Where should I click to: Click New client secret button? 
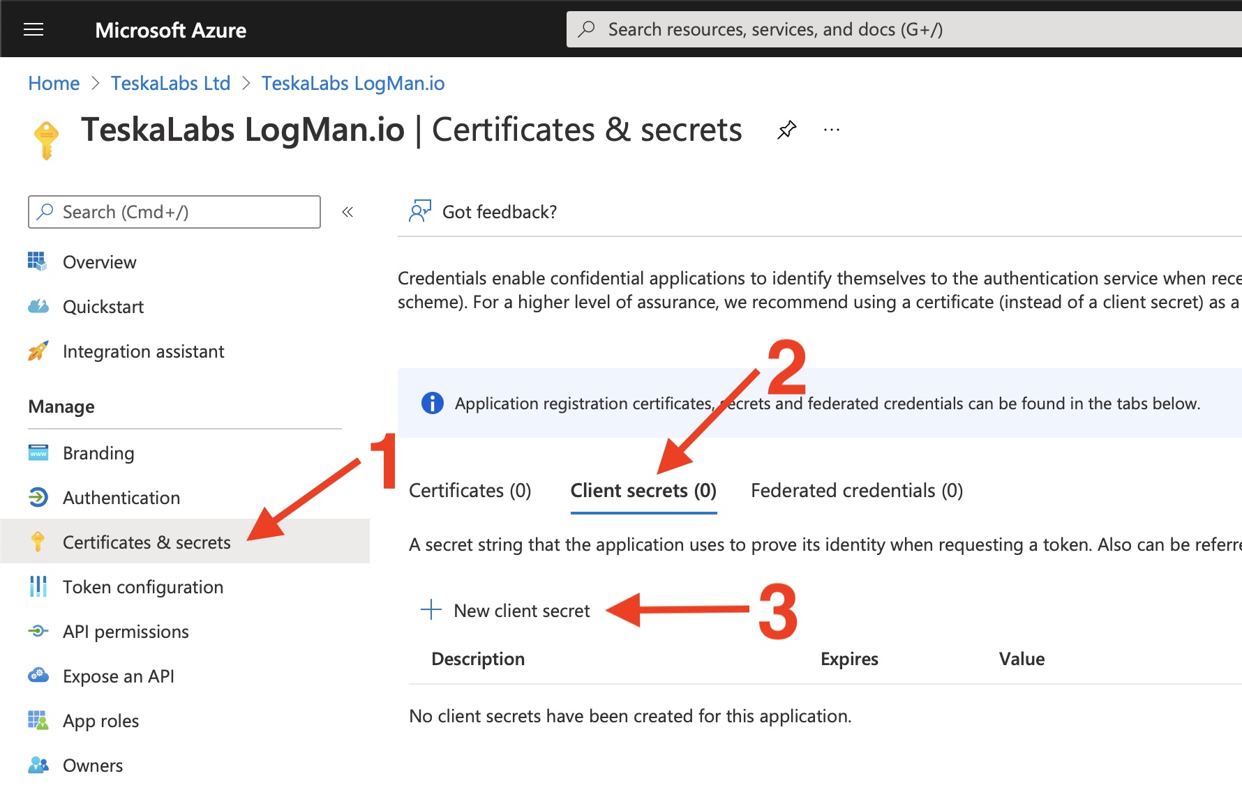click(x=505, y=610)
